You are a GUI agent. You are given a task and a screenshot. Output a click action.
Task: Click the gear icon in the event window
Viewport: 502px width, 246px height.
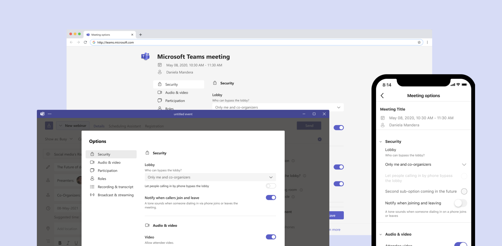[320, 139]
